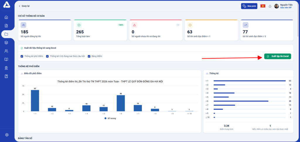Open language selector Vietnam flag
The width and height of the screenshot is (300, 142).
(x=263, y=6)
